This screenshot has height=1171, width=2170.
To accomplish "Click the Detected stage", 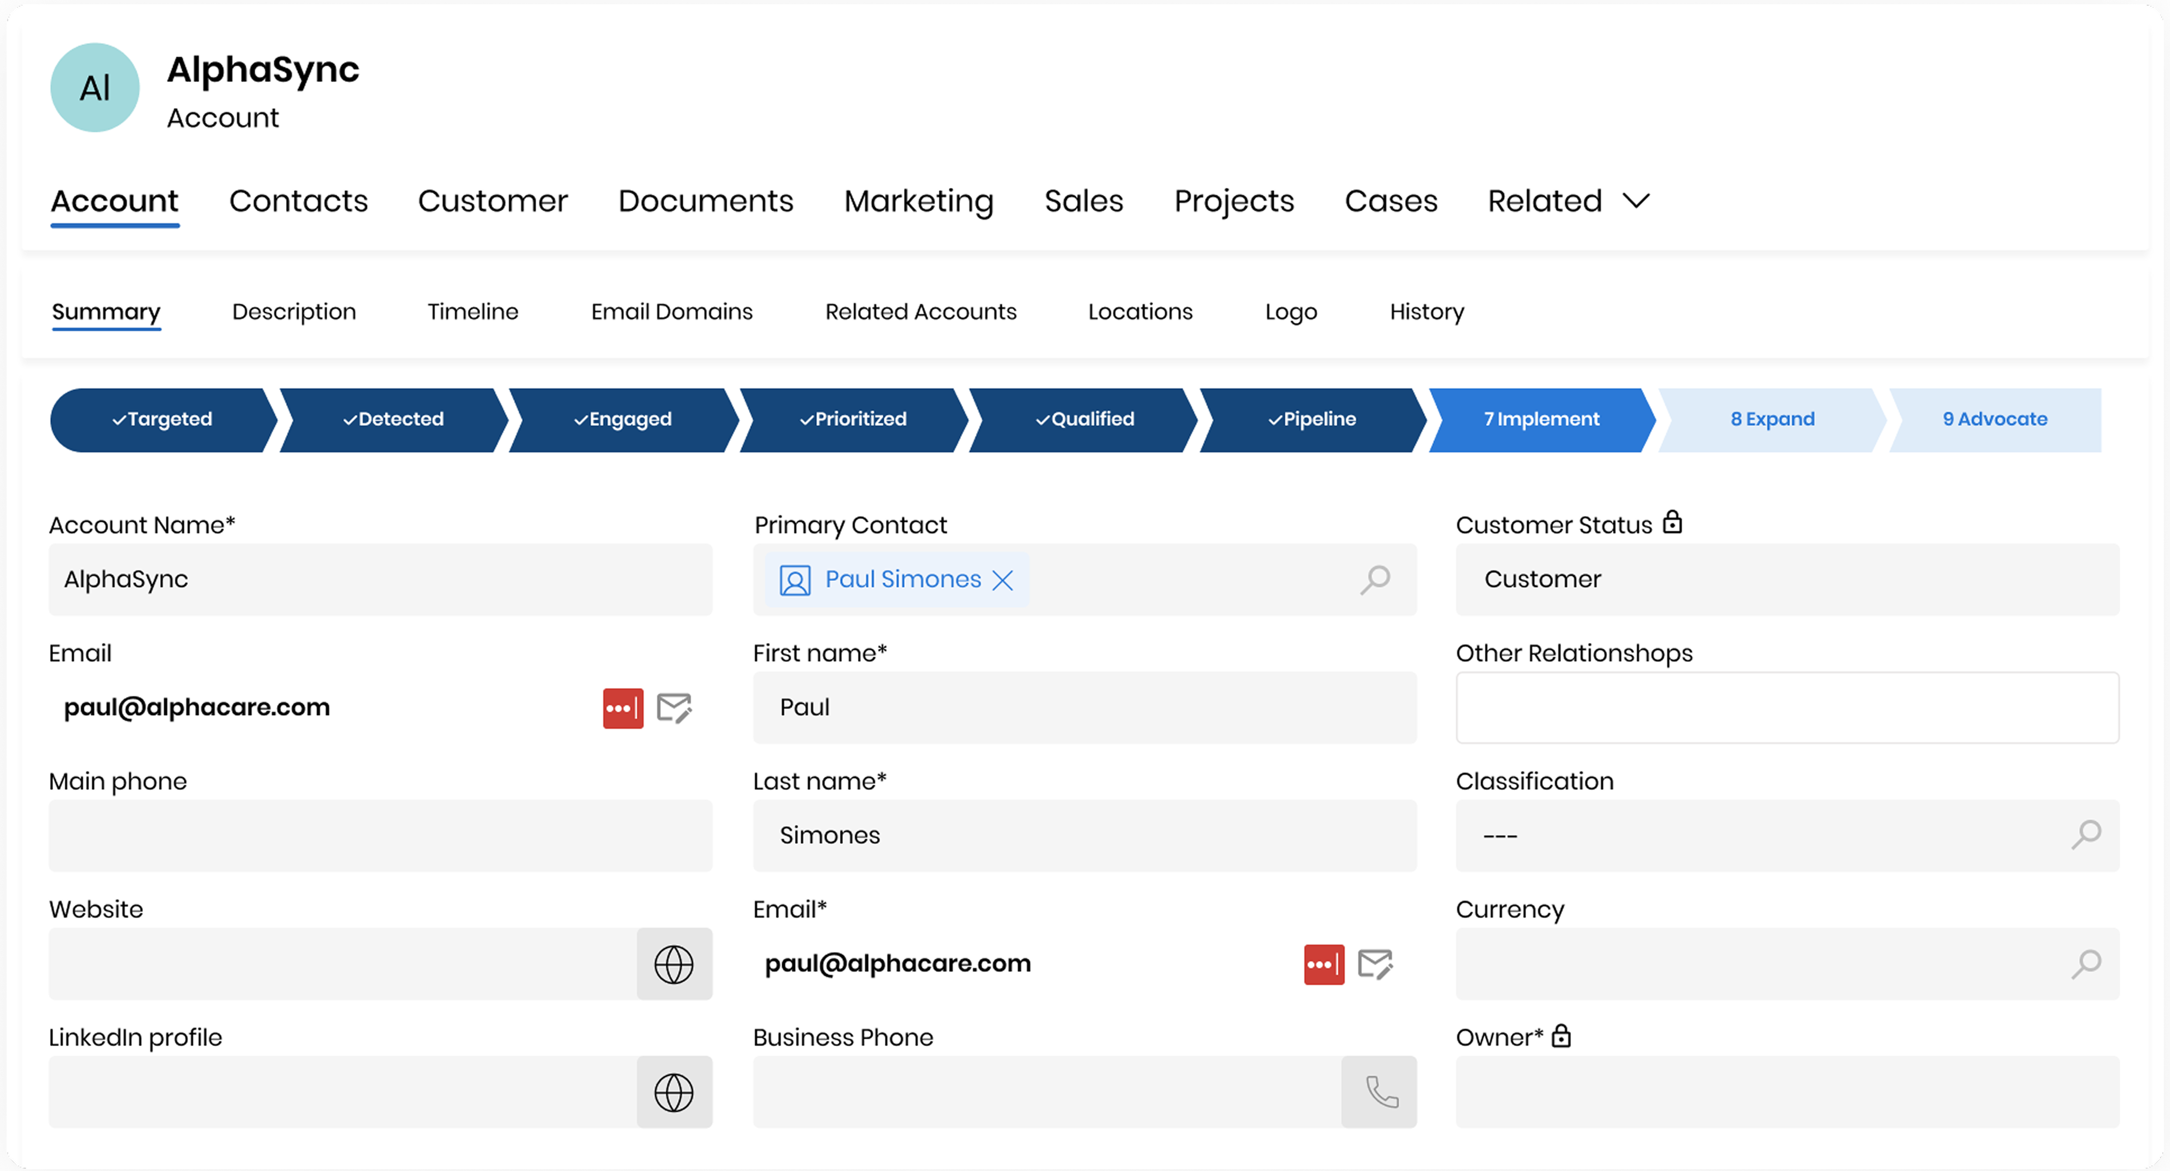I will click(394, 420).
